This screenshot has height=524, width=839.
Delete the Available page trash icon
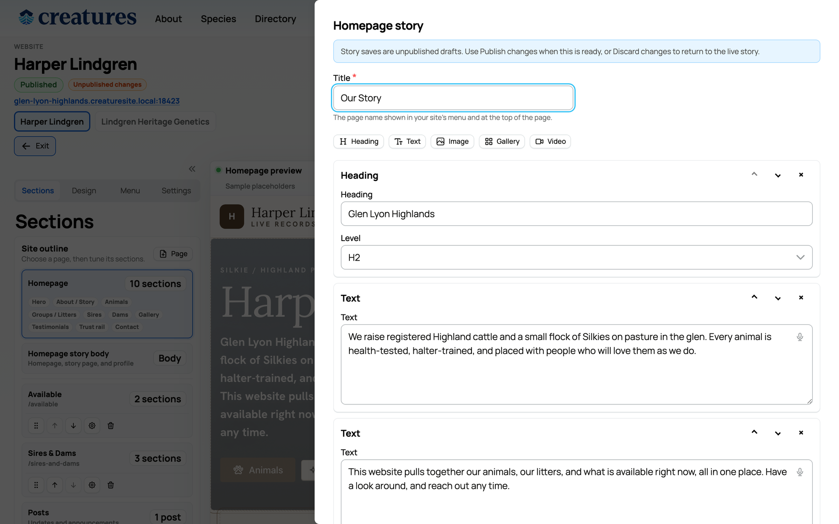click(x=111, y=426)
